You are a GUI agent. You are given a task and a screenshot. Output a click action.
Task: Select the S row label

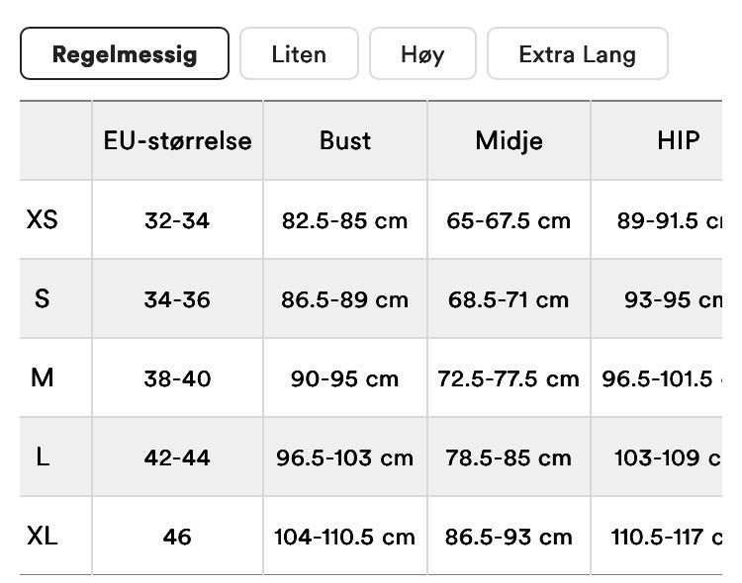[x=42, y=298]
